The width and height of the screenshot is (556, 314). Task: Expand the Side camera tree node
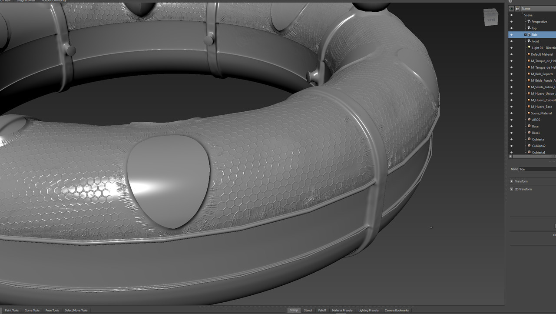click(x=525, y=35)
